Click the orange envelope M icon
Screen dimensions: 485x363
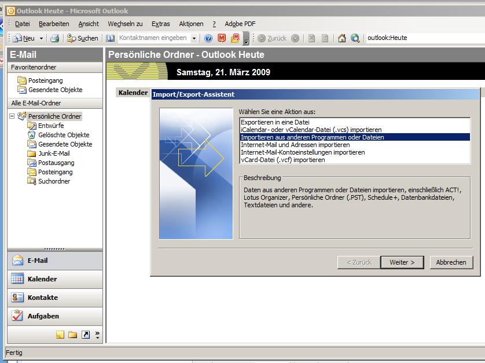[x=235, y=38]
